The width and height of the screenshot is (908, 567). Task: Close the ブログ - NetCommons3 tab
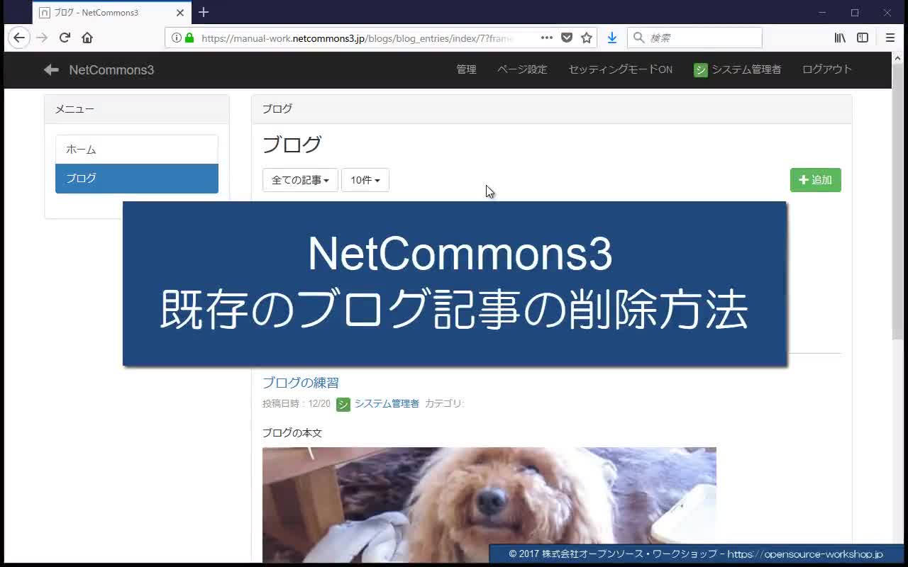click(x=180, y=13)
